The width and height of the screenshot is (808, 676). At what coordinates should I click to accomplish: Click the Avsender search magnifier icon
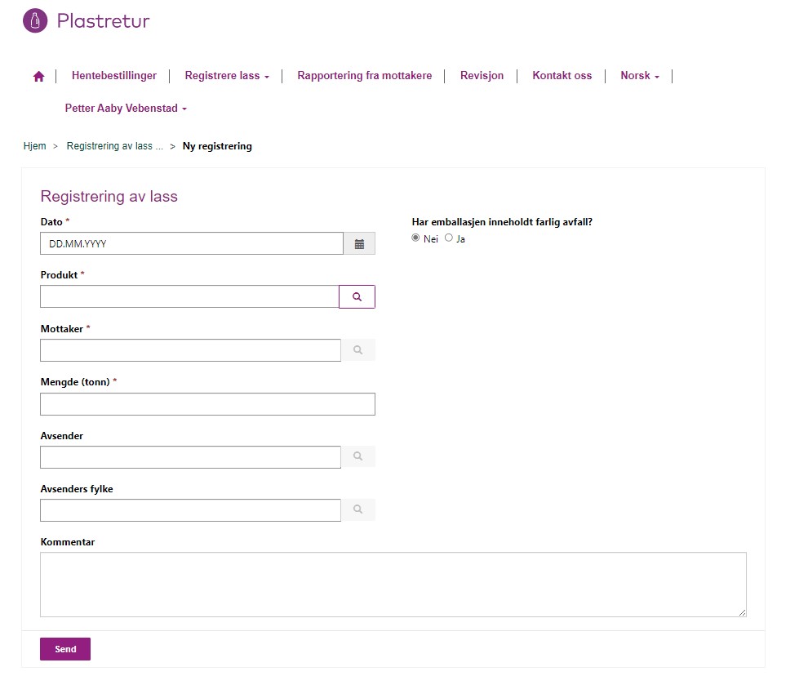(x=357, y=457)
